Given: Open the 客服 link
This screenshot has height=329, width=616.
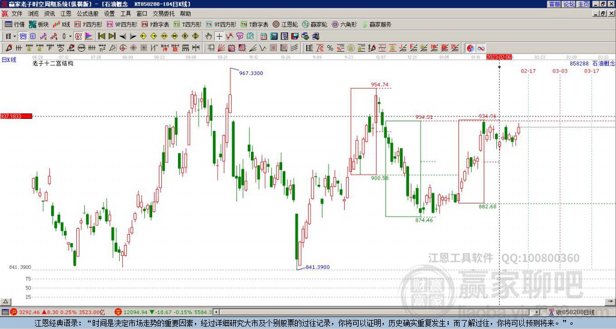Looking at the screenshot, I should click(x=555, y=4).
